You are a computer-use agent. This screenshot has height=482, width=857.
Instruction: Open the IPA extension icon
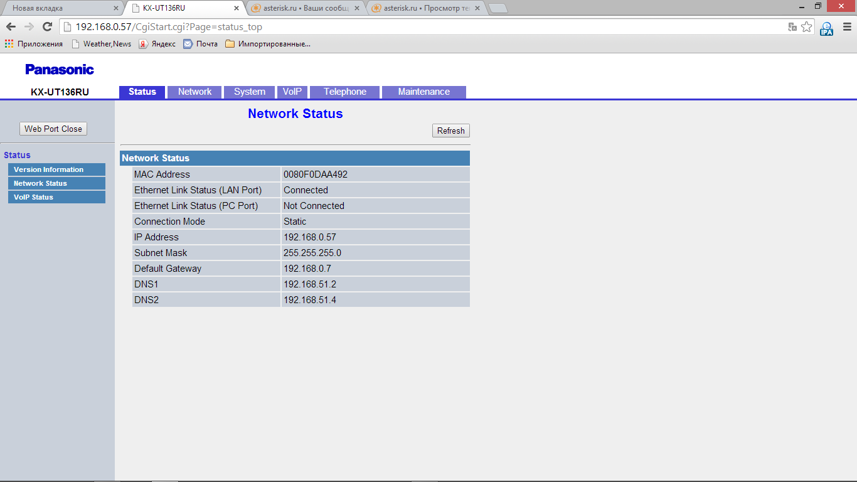pos(827,28)
